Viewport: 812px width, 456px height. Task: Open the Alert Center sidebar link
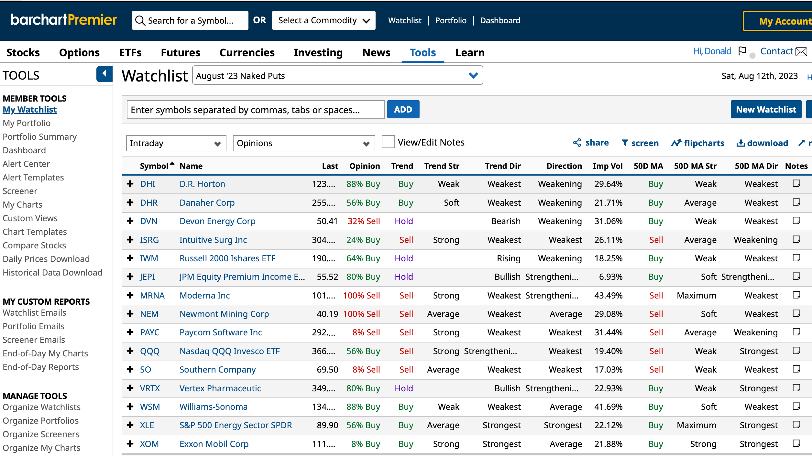coord(26,164)
